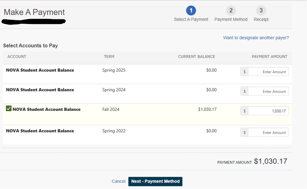Open 'Want to designate another payer?' link
The image size is (307, 189).
point(256,38)
